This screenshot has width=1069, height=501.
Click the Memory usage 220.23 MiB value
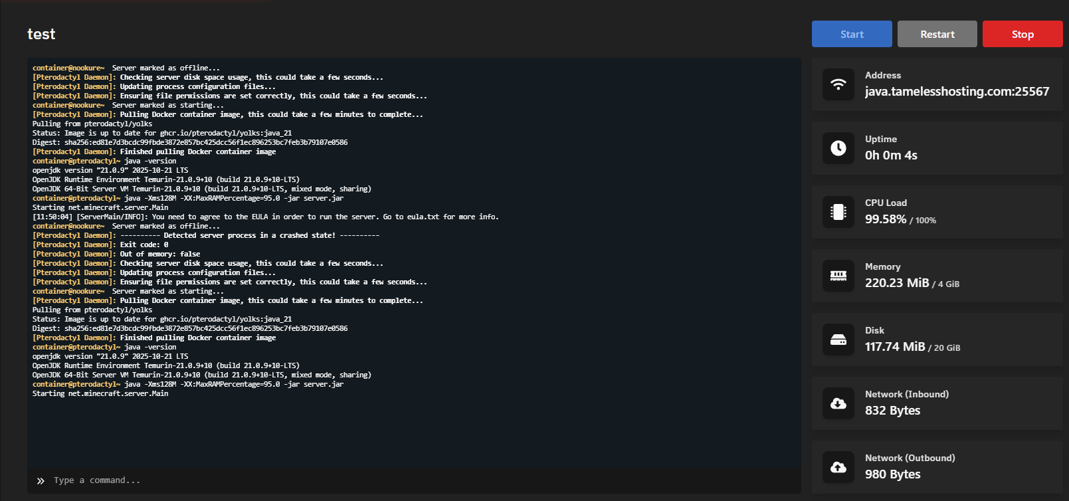(x=897, y=283)
